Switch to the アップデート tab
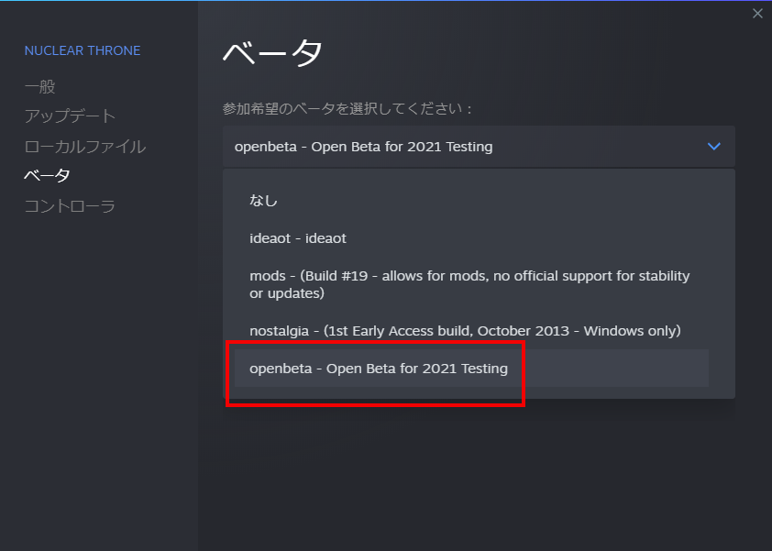This screenshot has height=551, width=772. [70, 116]
